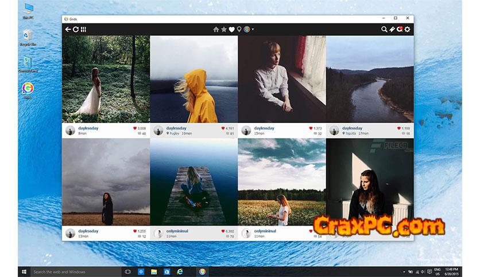Viewport: 480px width, 277px height.
Task: Open the Fugloy location link
Action: coord(175,133)
